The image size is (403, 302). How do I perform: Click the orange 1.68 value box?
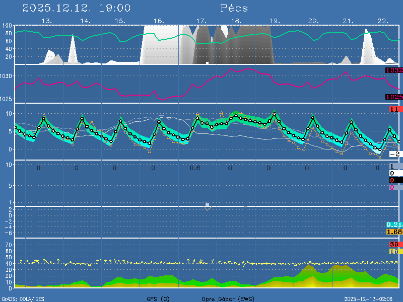tap(394, 232)
